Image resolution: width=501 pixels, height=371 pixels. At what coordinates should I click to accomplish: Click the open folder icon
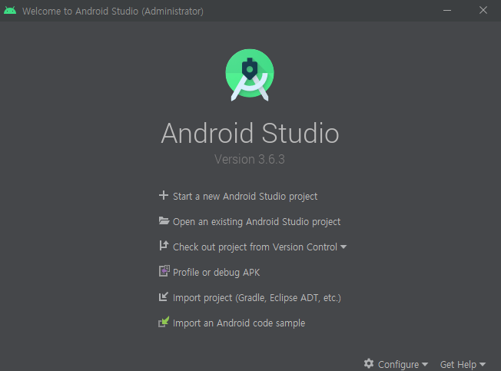[x=164, y=220]
